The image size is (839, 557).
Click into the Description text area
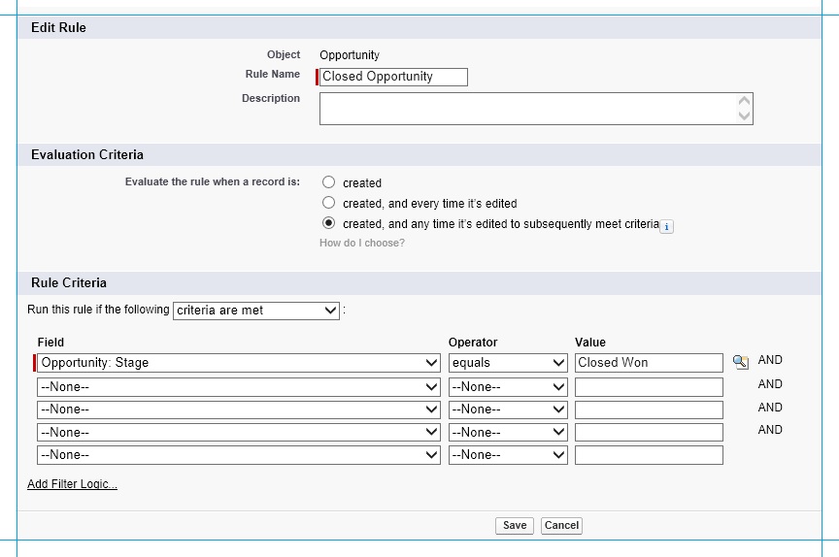526,109
